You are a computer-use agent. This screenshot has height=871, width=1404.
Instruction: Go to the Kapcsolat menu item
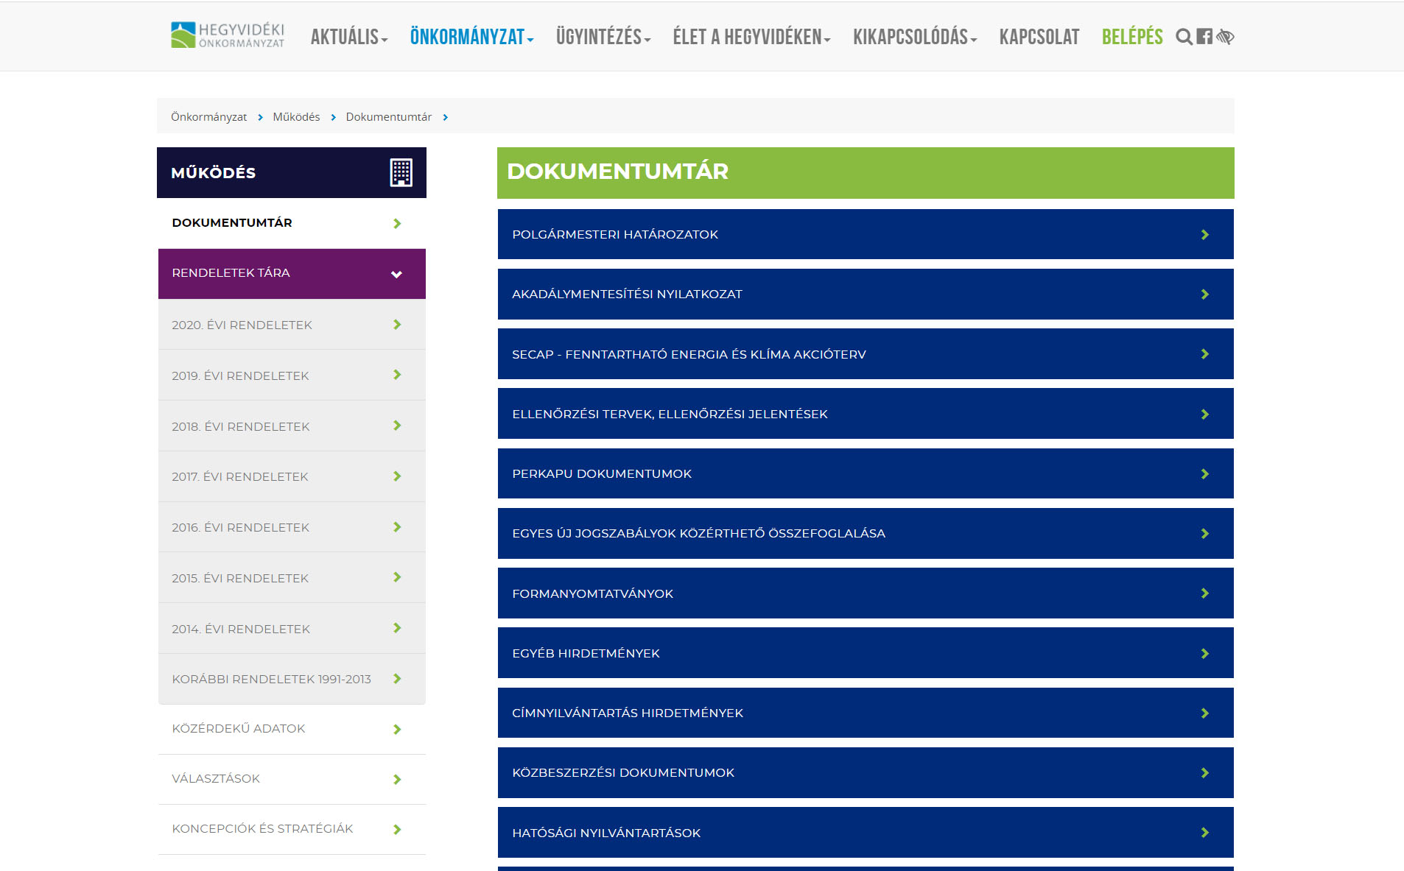pyautogui.click(x=1039, y=37)
